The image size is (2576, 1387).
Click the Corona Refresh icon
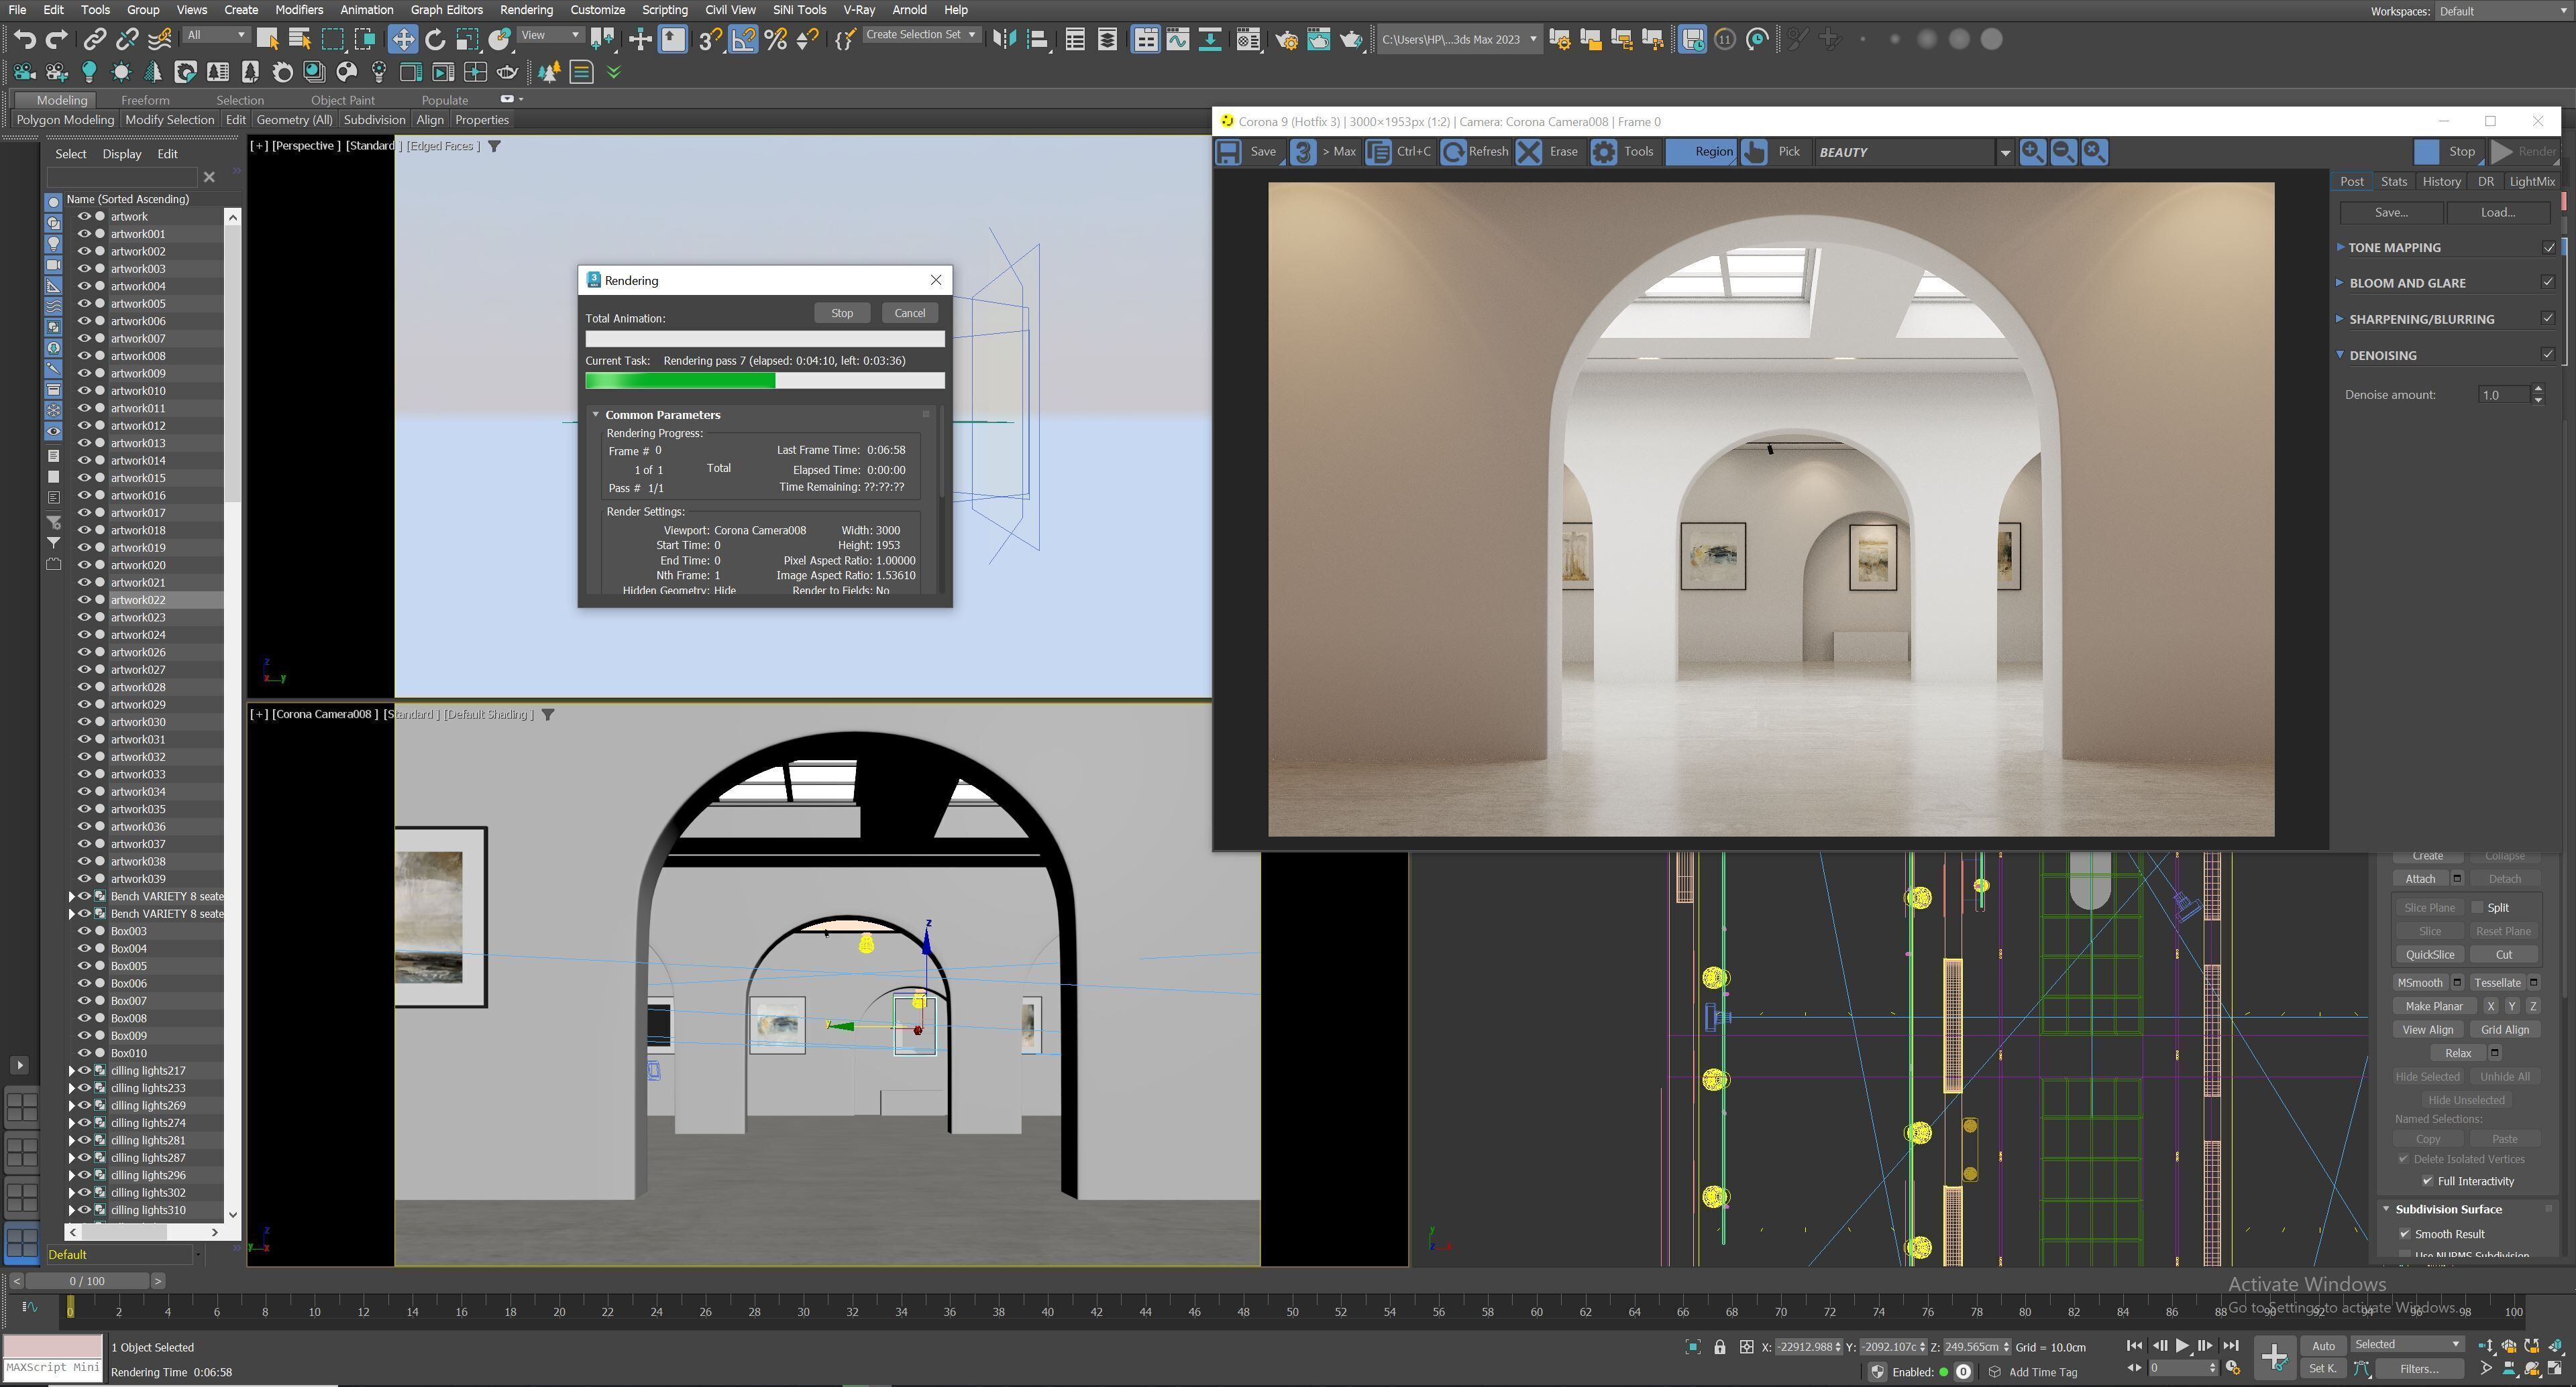pos(1454,152)
